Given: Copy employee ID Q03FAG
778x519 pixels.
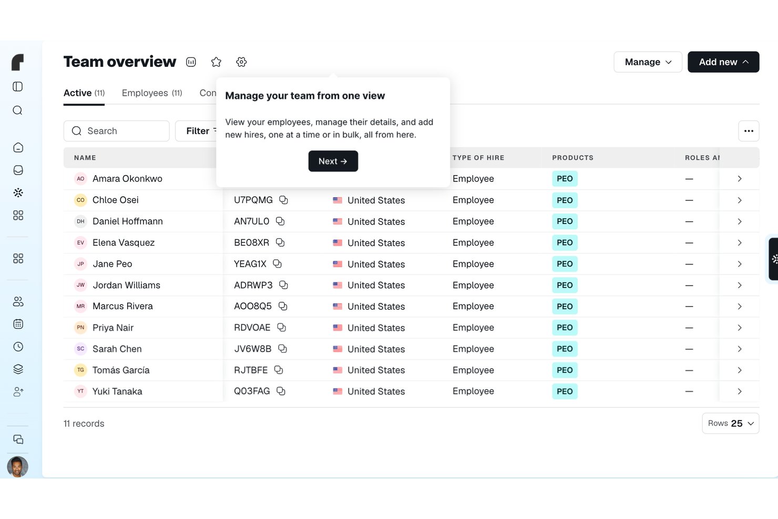Looking at the screenshot, I should [281, 391].
